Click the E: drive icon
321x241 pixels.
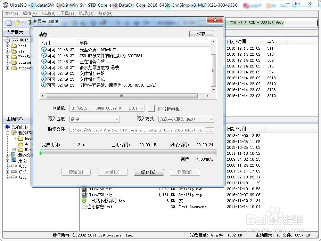pyautogui.click(x=14, y=177)
